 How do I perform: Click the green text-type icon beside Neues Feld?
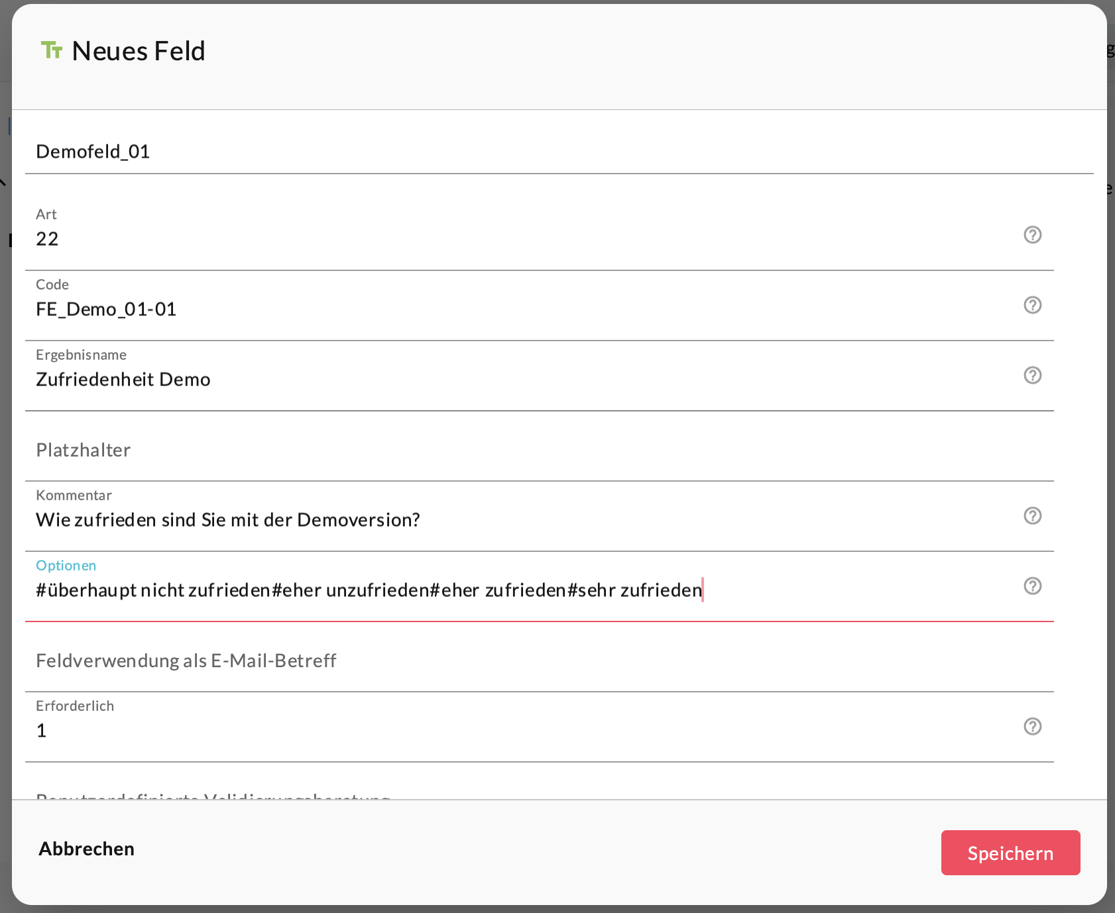[52, 50]
